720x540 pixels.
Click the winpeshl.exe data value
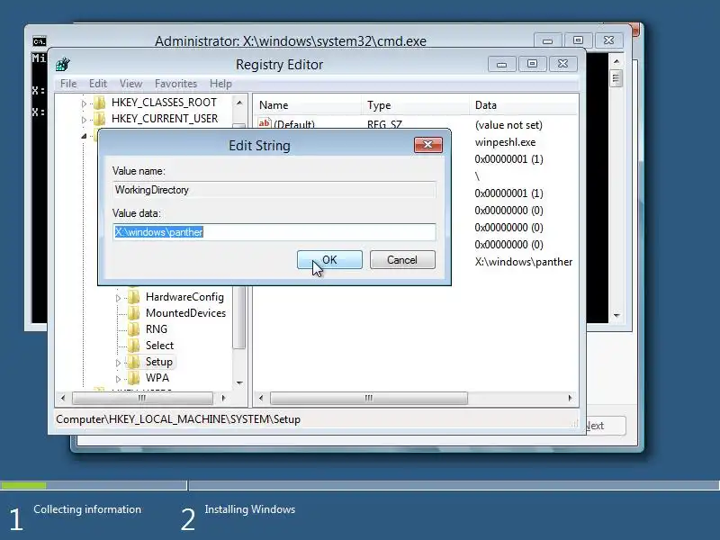pyautogui.click(x=505, y=142)
